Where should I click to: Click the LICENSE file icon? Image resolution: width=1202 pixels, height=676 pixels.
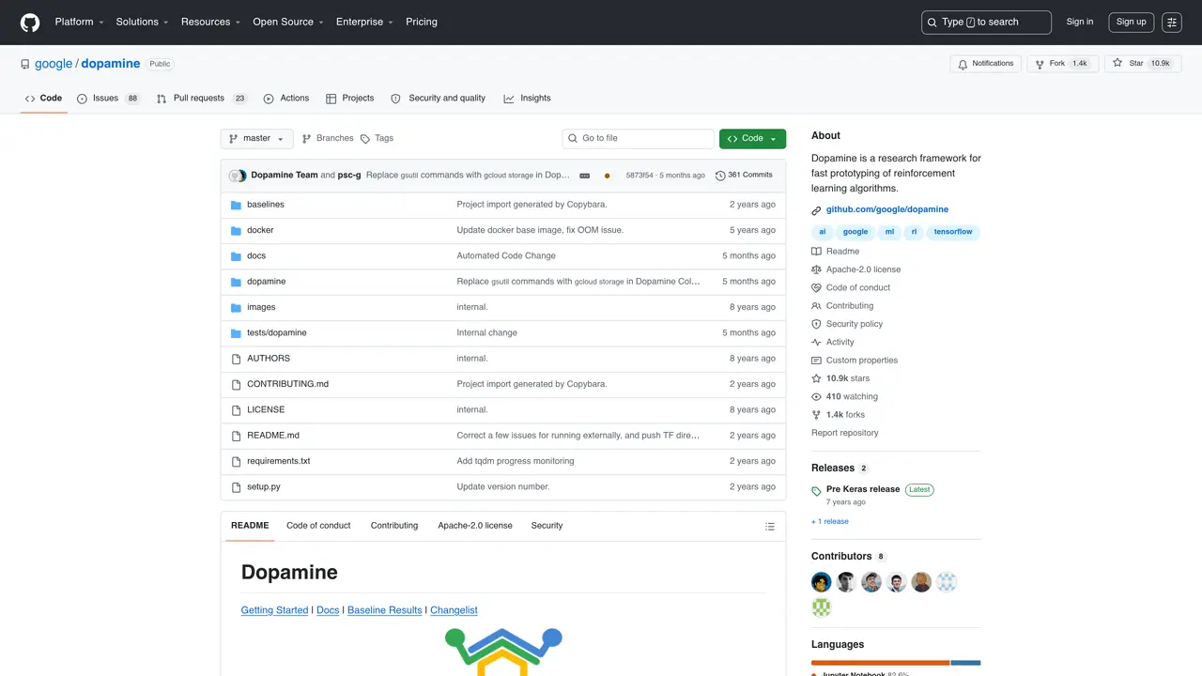(237, 410)
